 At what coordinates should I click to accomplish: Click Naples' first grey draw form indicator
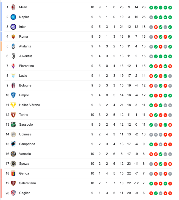pos(151,17)
